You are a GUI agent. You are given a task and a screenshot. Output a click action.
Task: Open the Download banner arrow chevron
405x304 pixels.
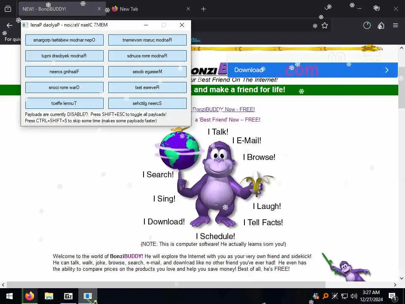(387, 70)
